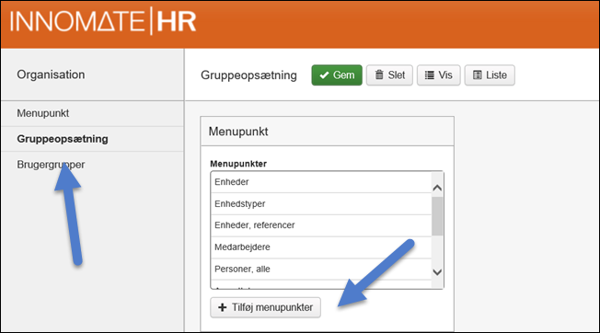
Task: Click the Menupunkter list down arrow
Action: (x=437, y=272)
